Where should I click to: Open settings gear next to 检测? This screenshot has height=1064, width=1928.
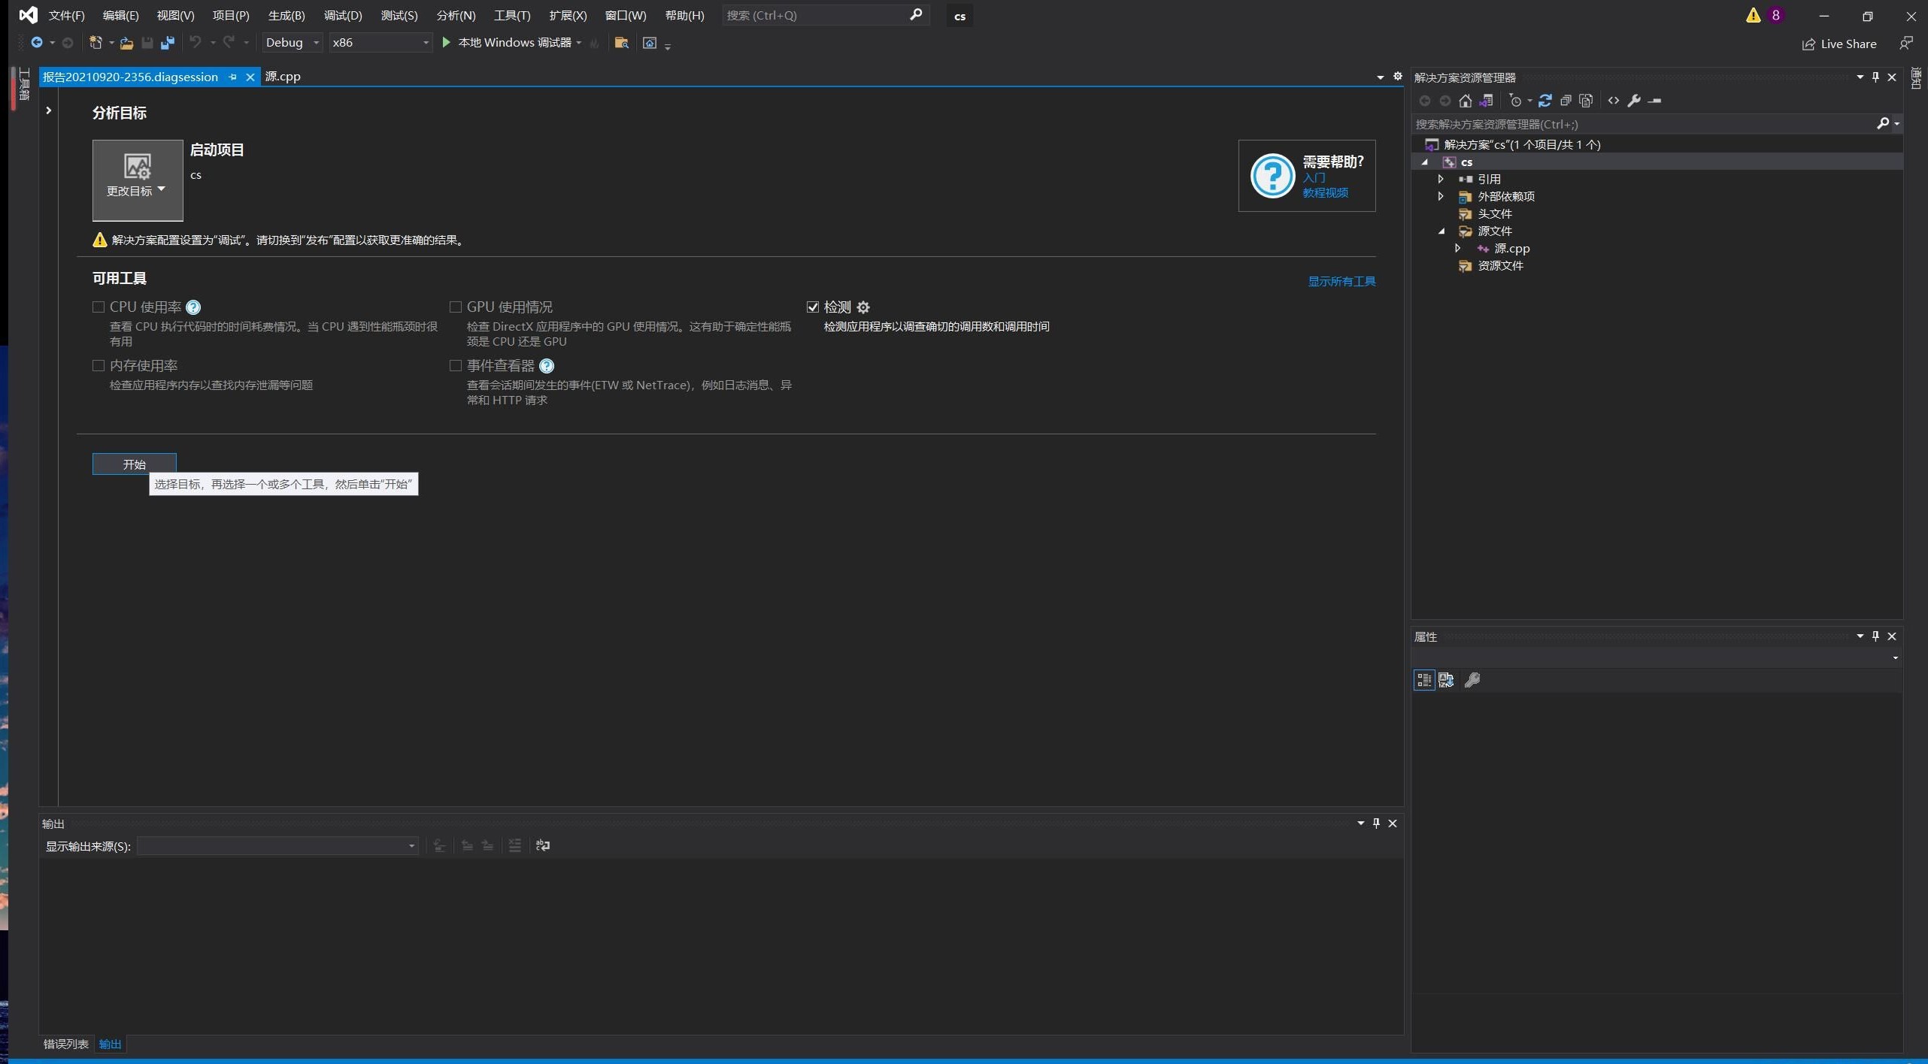click(863, 307)
